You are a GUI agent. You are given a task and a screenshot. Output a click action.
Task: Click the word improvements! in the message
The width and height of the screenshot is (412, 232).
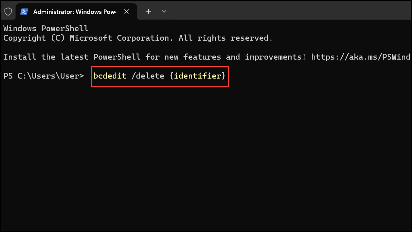[x=275, y=57]
